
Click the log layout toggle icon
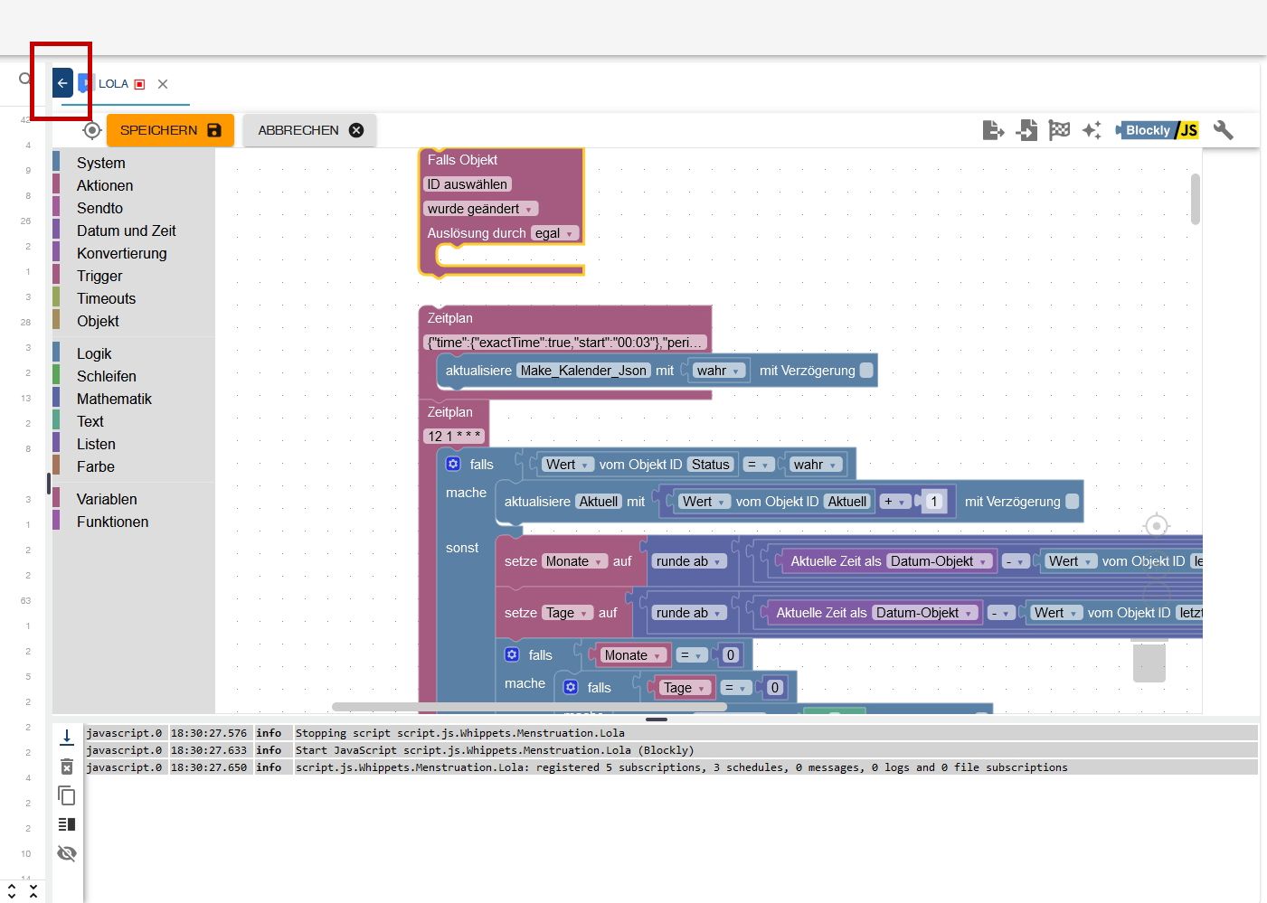tap(67, 824)
